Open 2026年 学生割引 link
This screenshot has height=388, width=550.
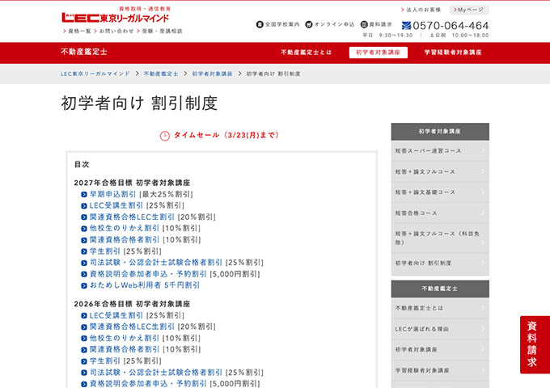tap(105, 361)
